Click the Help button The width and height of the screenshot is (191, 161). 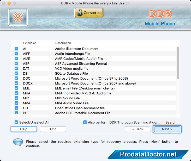(24, 129)
